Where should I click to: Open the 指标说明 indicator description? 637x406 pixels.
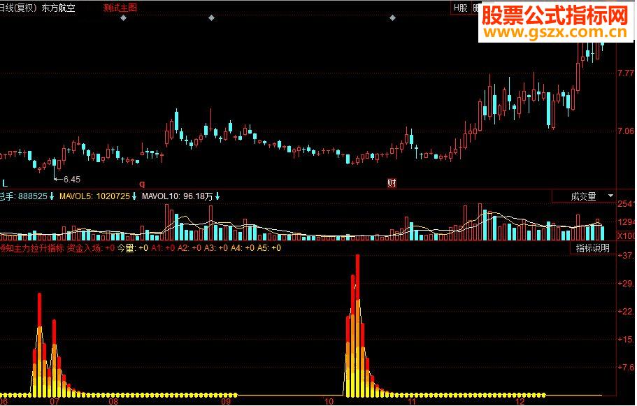[593, 248]
